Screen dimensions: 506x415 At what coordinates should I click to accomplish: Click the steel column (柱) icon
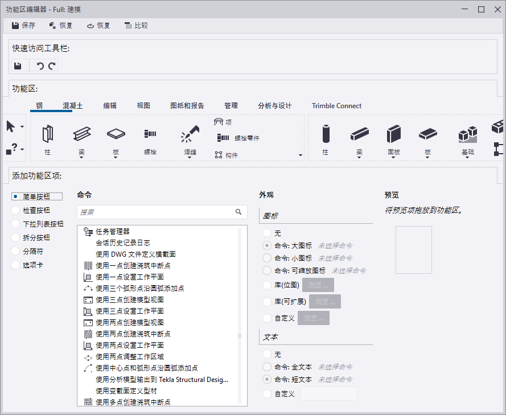47,134
